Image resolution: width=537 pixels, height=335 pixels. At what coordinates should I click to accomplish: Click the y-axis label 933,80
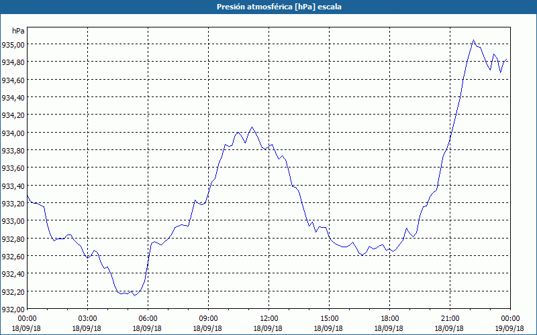13,150
